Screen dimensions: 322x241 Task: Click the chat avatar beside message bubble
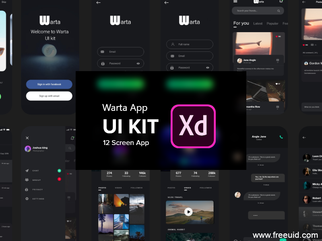tap(237, 195)
